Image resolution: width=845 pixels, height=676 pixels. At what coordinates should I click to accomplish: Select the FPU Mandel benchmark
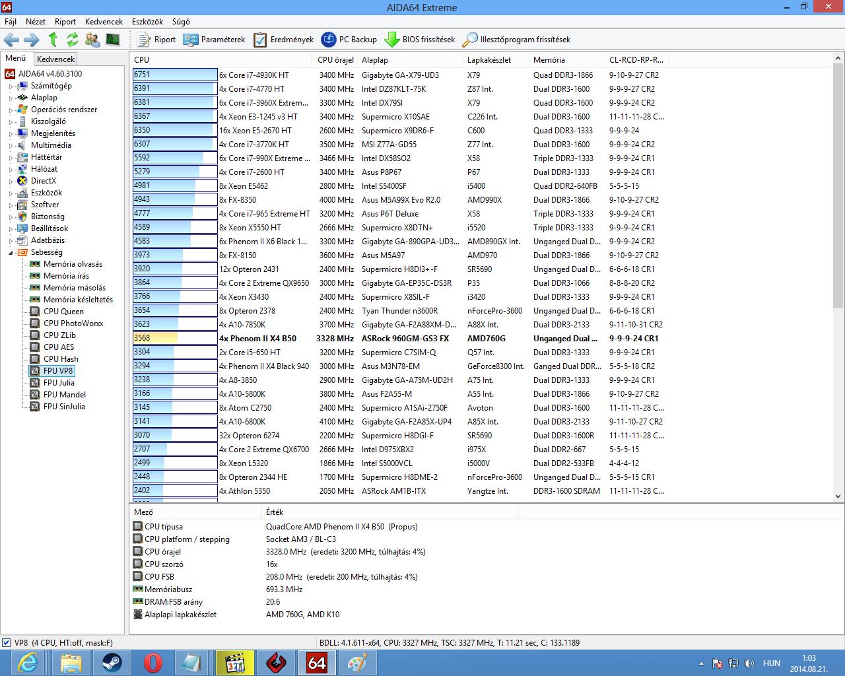point(65,395)
